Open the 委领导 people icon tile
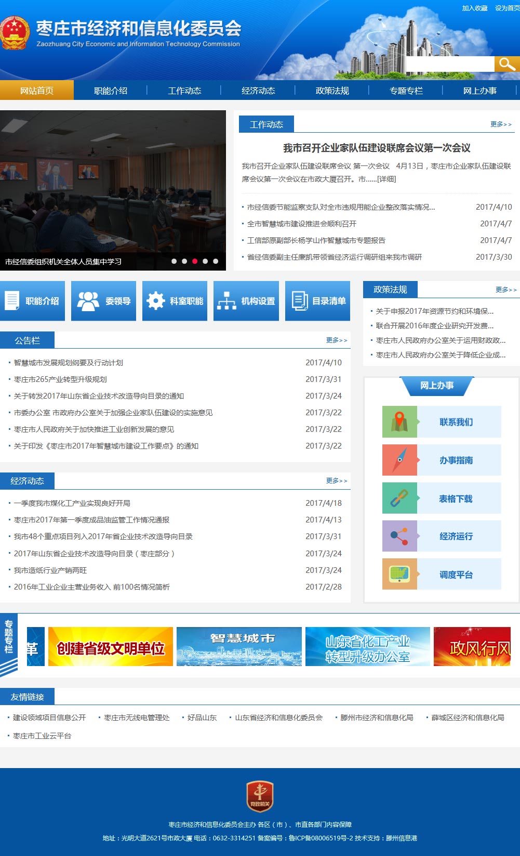The width and height of the screenshot is (520, 856). pos(103,301)
